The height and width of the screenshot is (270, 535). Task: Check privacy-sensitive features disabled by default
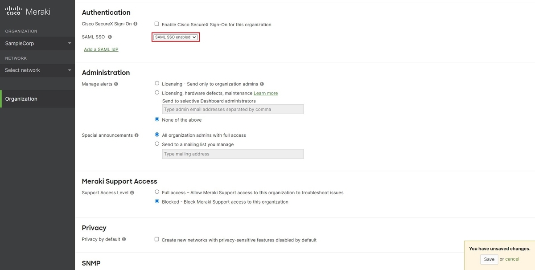157,239
